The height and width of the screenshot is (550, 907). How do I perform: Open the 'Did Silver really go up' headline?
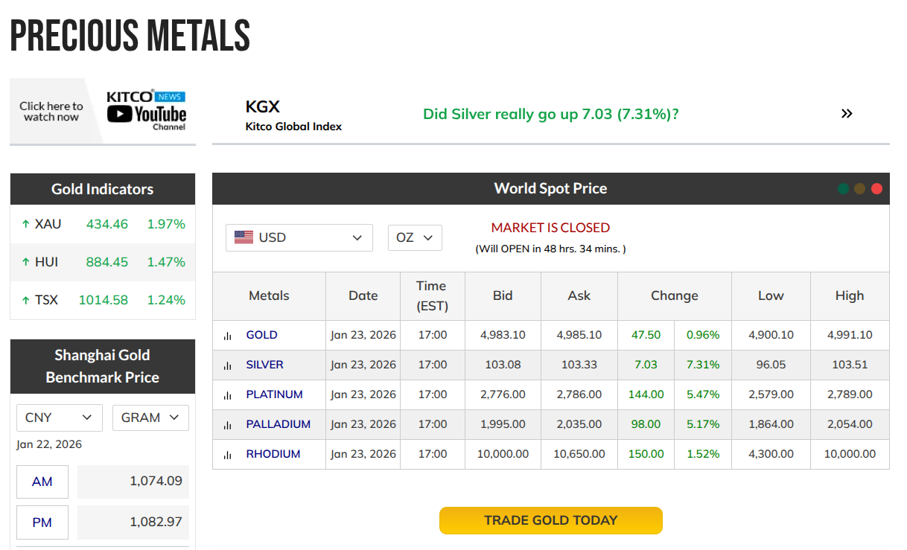[x=550, y=114]
